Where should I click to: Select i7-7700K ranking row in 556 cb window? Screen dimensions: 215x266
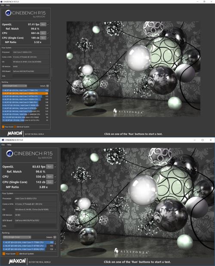(28, 242)
